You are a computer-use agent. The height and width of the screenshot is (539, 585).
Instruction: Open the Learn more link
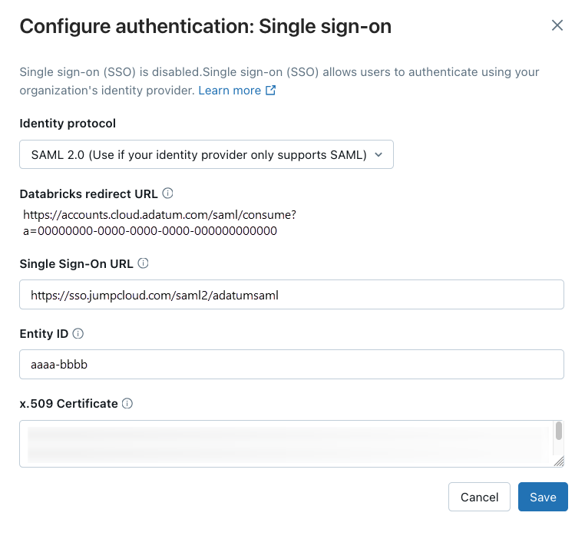[230, 91]
